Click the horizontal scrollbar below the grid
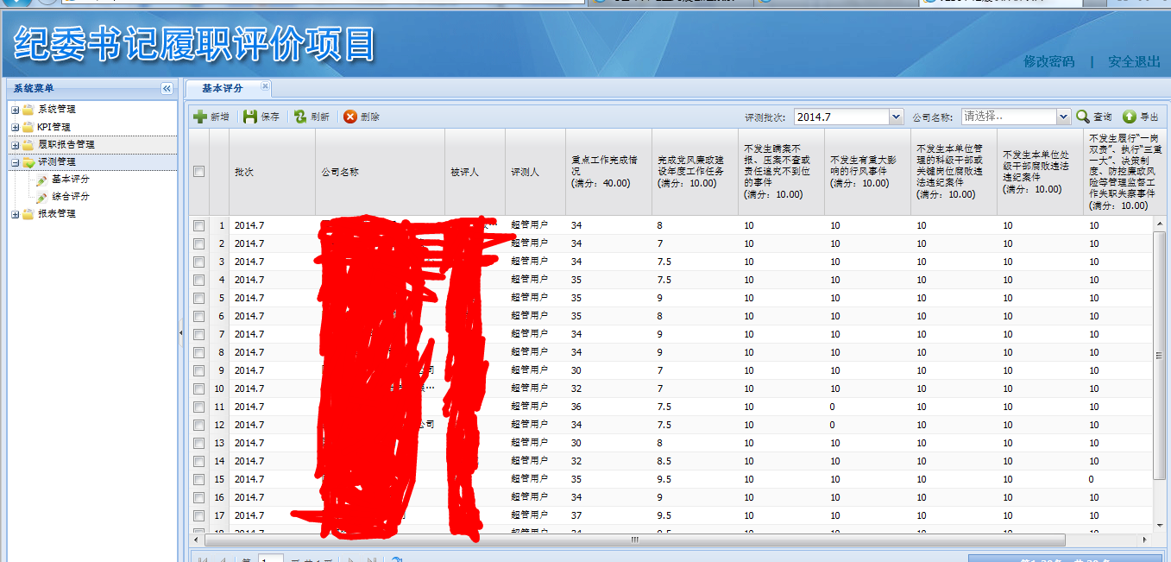This screenshot has width=1171, height=562. (x=634, y=540)
